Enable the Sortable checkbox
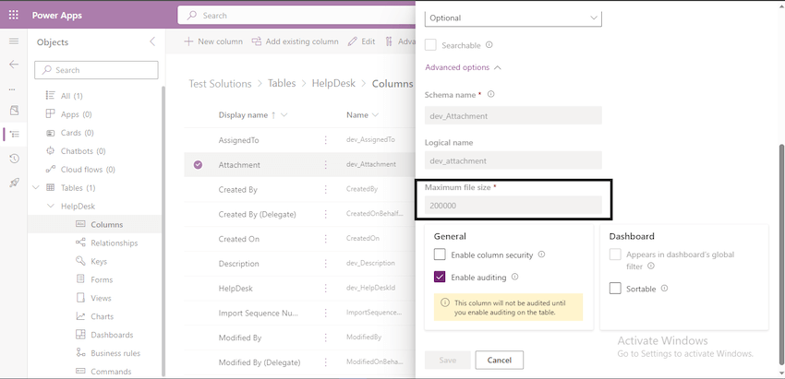 pyautogui.click(x=616, y=289)
